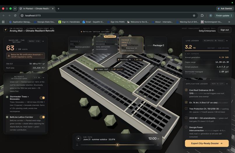
Task: Click the Recomputes on Toggle badge
Action: [213, 41]
